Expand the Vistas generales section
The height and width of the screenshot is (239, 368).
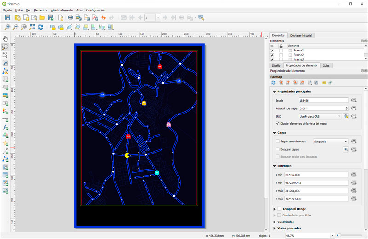tap(274, 228)
